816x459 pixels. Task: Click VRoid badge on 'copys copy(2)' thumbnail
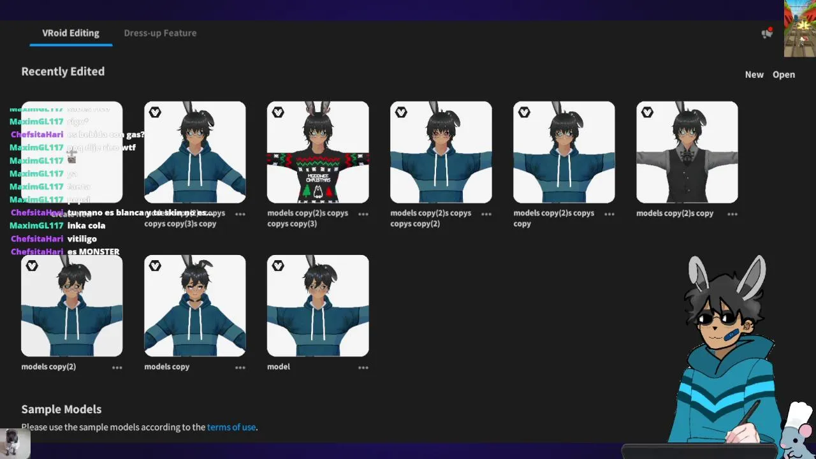click(x=401, y=112)
